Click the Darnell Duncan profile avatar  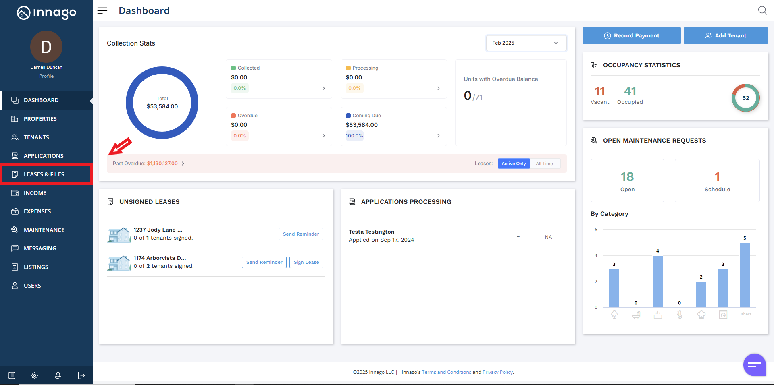(46, 47)
